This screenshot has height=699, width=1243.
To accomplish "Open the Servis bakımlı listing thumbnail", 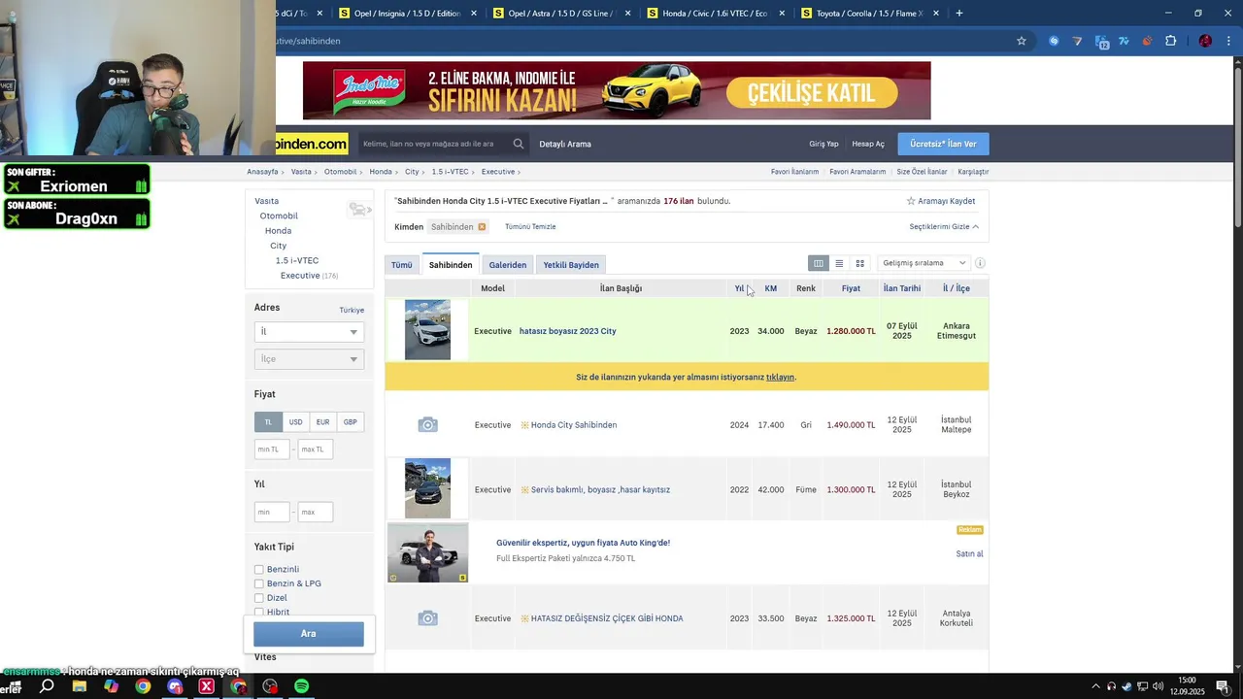I will click(427, 488).
